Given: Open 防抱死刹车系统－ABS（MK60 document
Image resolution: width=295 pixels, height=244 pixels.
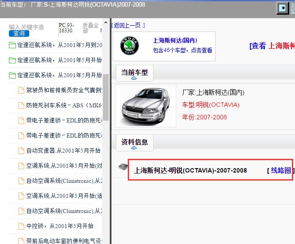Looking at the screenshot, I should click(x=64, y=105).
